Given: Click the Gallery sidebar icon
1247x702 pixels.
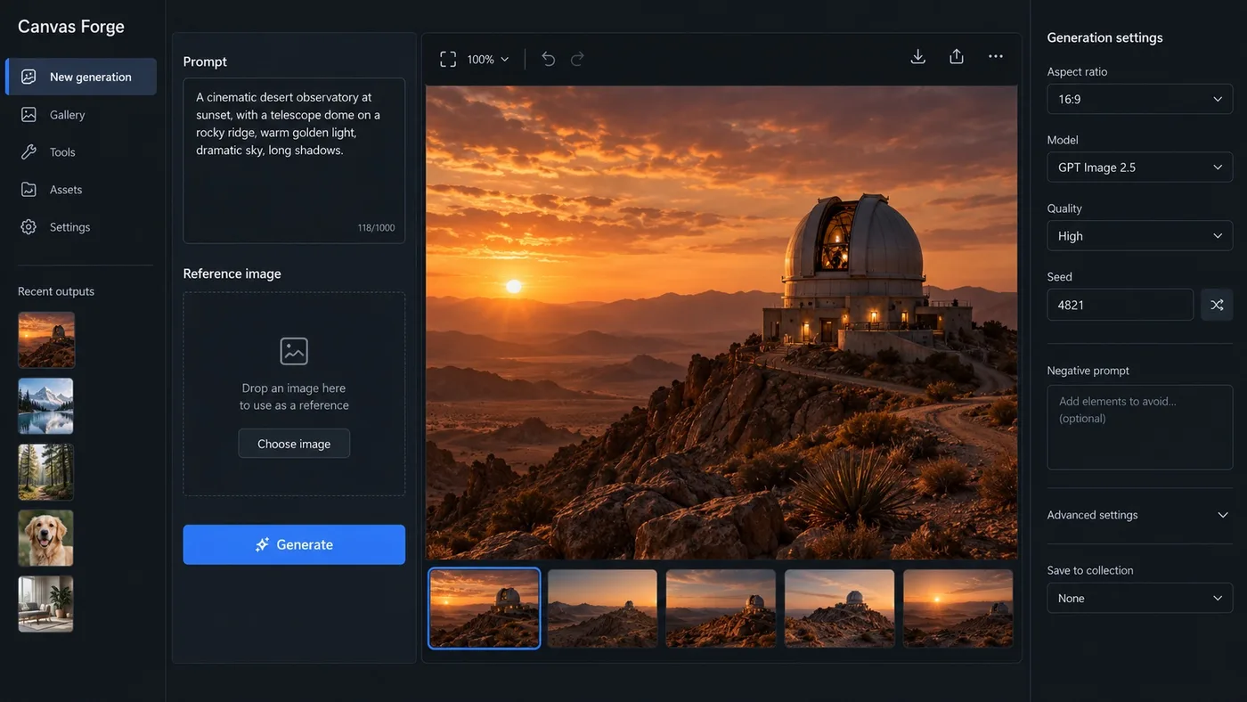Looking at the screenshot, I should 29,114.
